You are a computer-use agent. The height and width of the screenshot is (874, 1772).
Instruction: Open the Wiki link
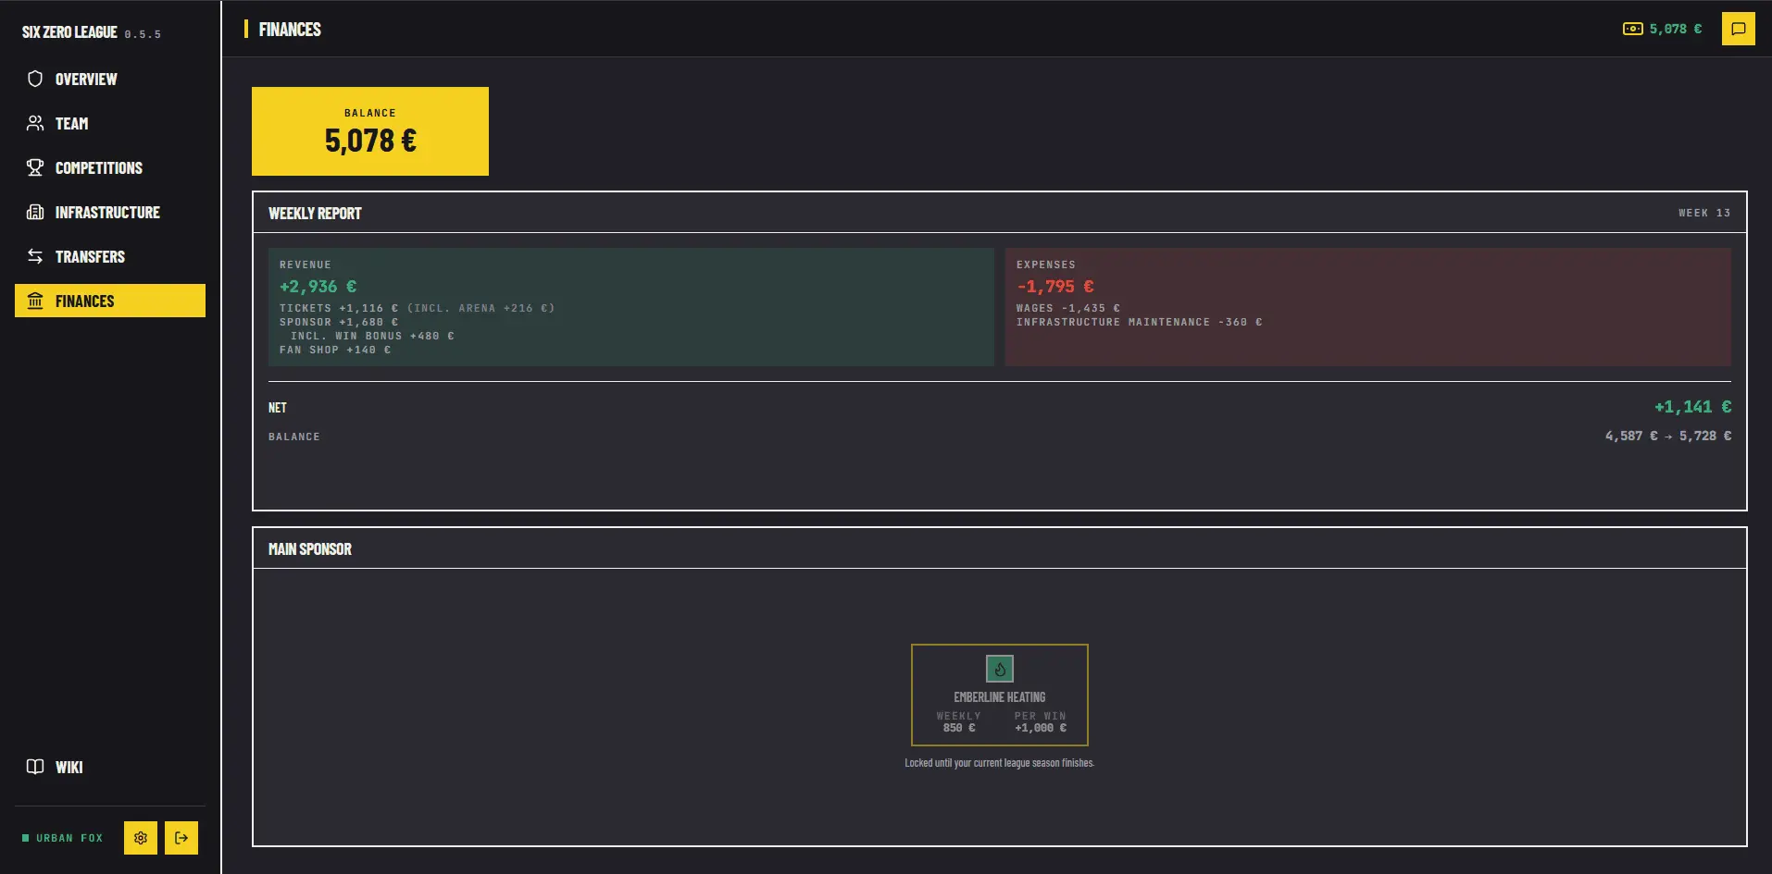tap(110, 767)
